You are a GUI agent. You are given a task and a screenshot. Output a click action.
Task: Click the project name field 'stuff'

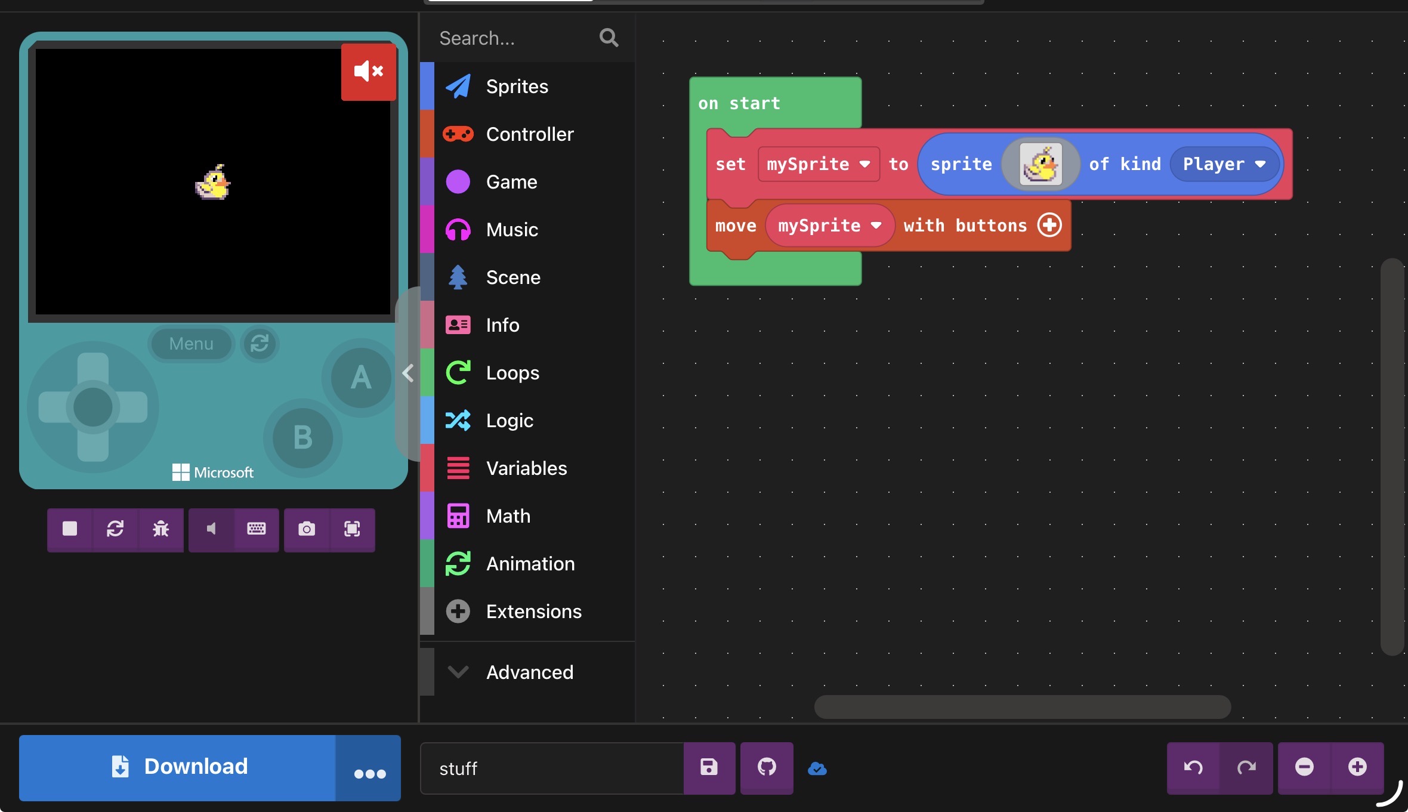click(x=552, y=768)
